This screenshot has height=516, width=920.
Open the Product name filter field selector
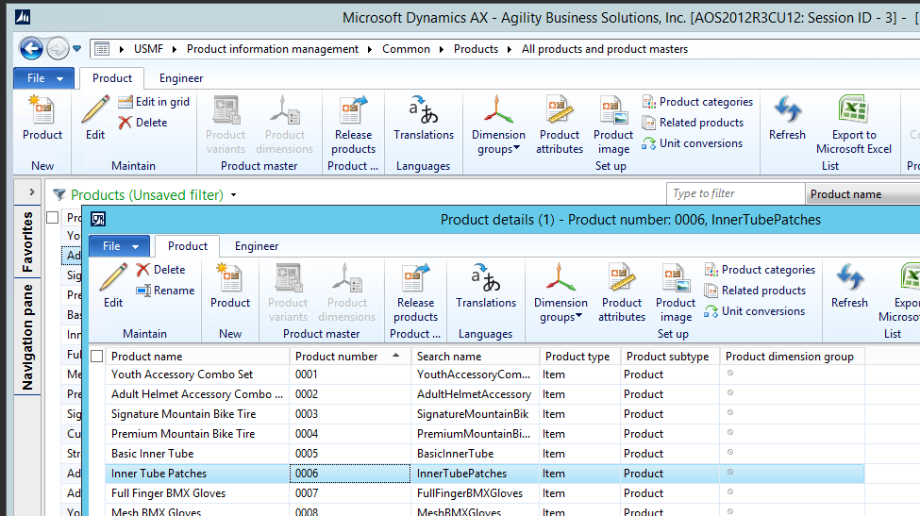[x=862, y=194]
